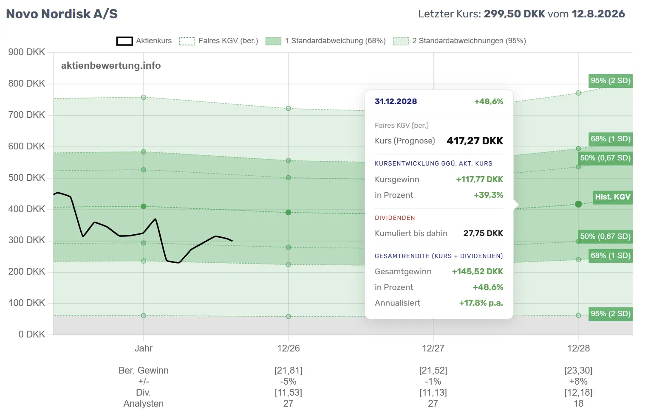This screenshot has width=648, height=416.
Task: Click the green 1 Standardabweichung legend swatch
Action: pyautogui.click(x=273, y=41)
